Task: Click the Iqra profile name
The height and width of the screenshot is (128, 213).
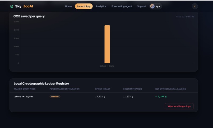Action: [158, 6]
